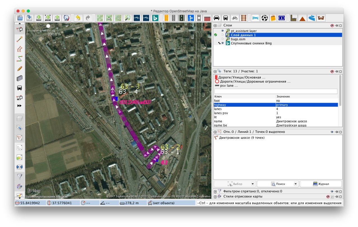Open the Выбор button dropdown arrow

pos(253,184)
